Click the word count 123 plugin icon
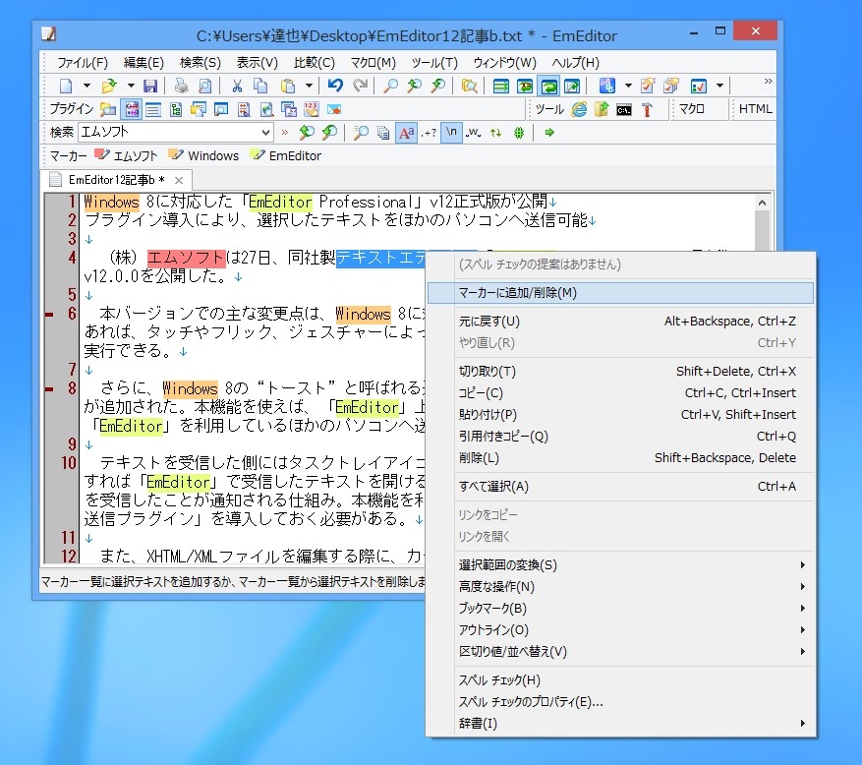The width and height of the screenshot is (862, 765). (x=312, y=109)
